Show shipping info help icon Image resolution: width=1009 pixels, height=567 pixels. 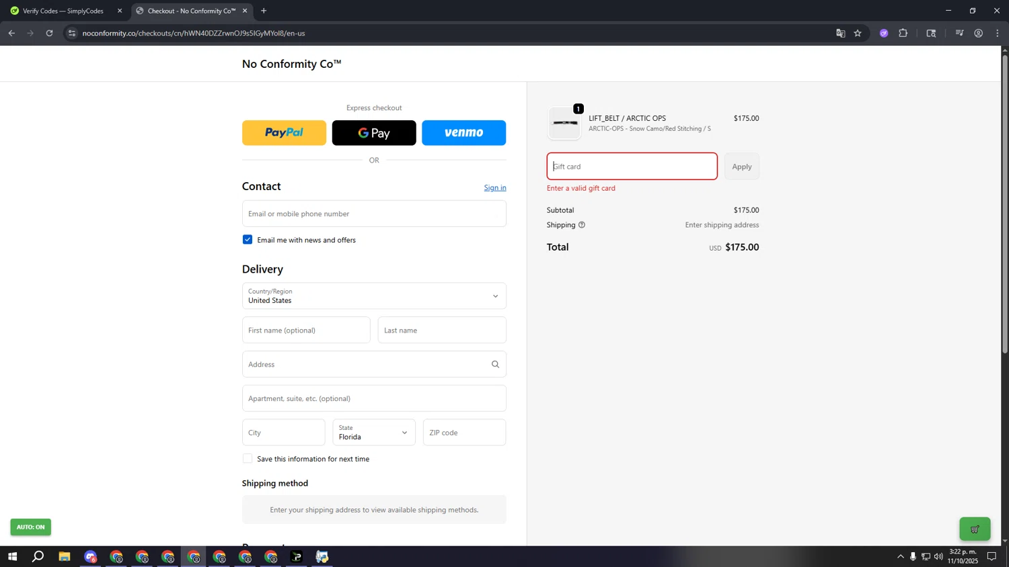(582, 225)
